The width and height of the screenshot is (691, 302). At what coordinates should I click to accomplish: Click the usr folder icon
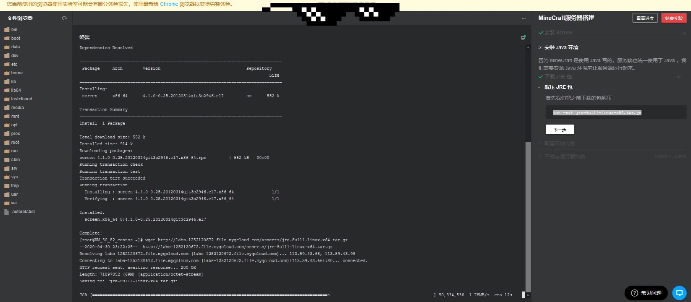pos(7,195)
